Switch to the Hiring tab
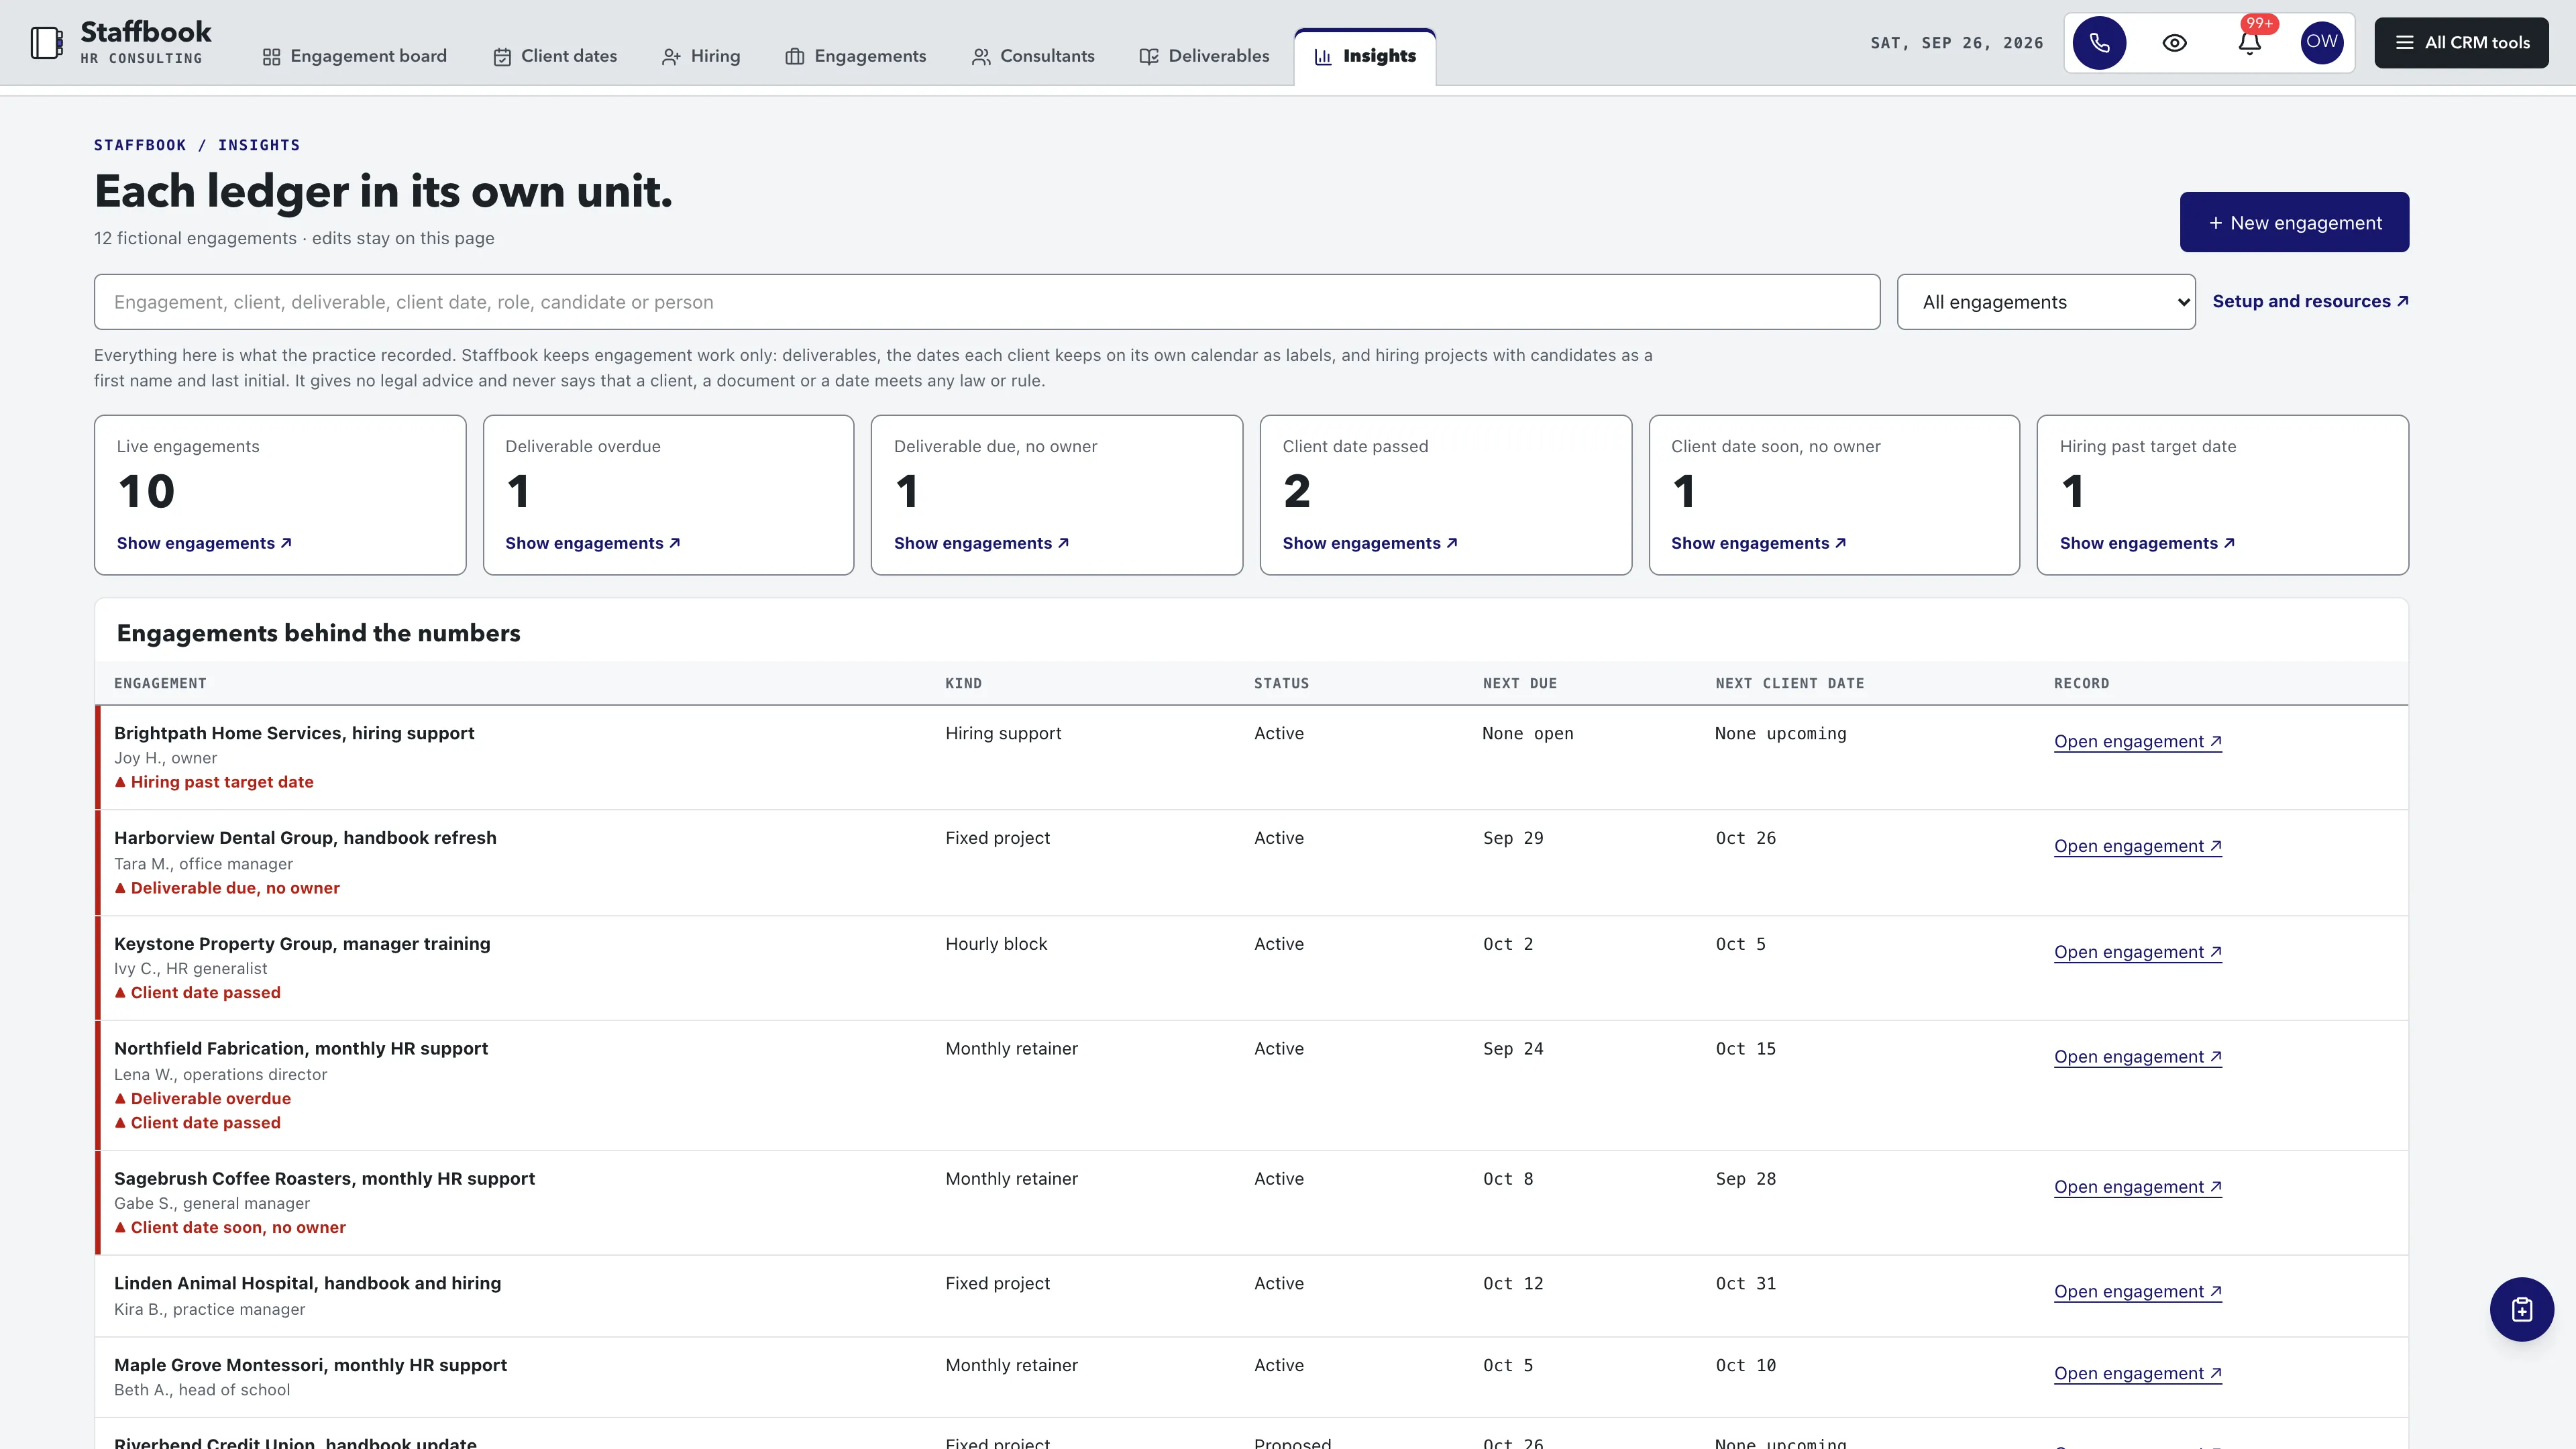The height and width of the screenshot is (1449, 2576). tap(701, 56)
